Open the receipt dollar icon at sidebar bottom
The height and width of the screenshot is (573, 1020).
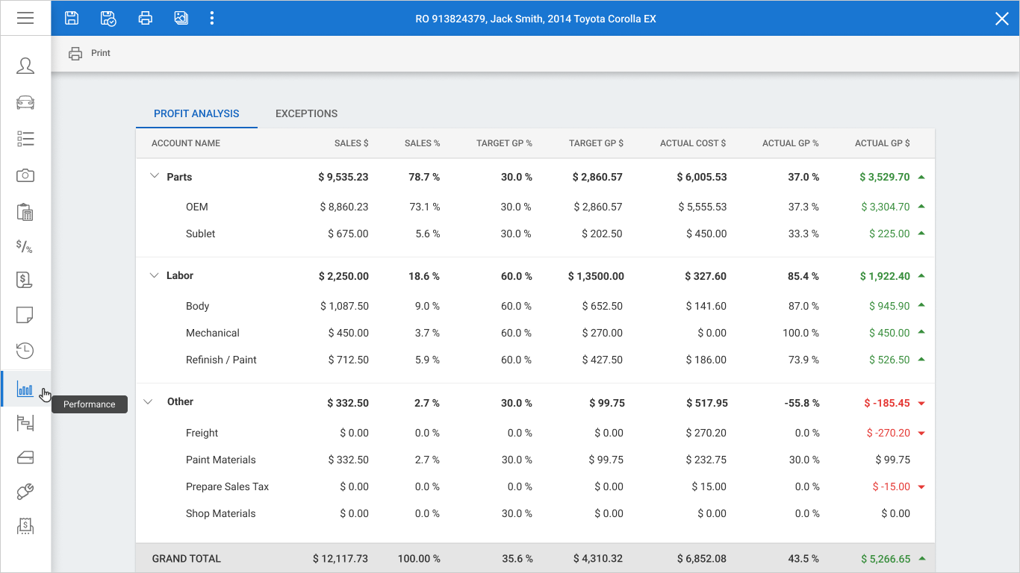(25, 526)
